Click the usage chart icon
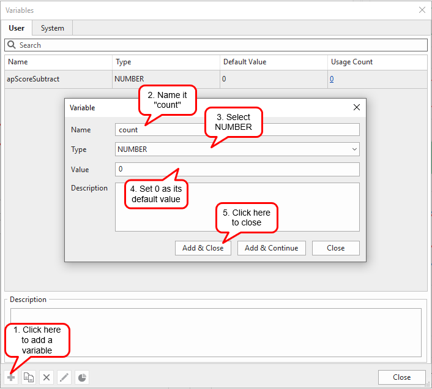The image size is (432, 389). point(82,377)
